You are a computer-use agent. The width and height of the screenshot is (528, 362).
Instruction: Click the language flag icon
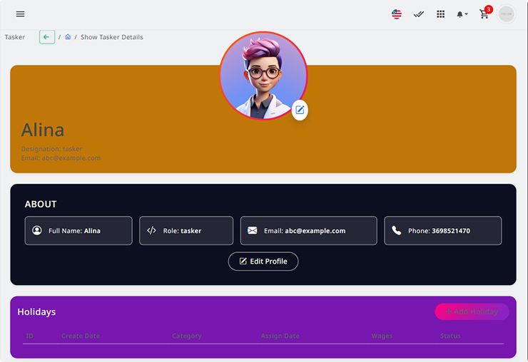pyautogui.click(x=397, y=14)
